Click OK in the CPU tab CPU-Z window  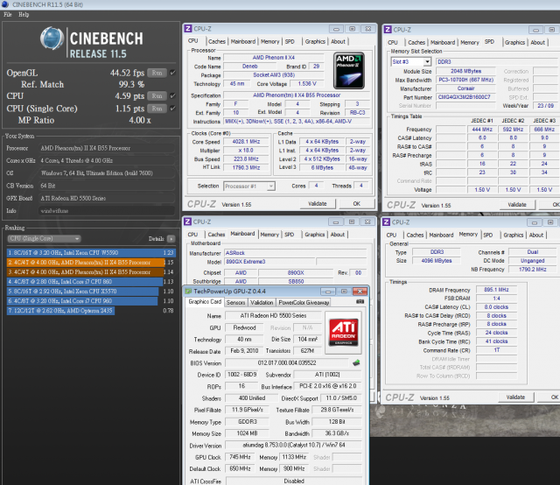tap(356, 204)
